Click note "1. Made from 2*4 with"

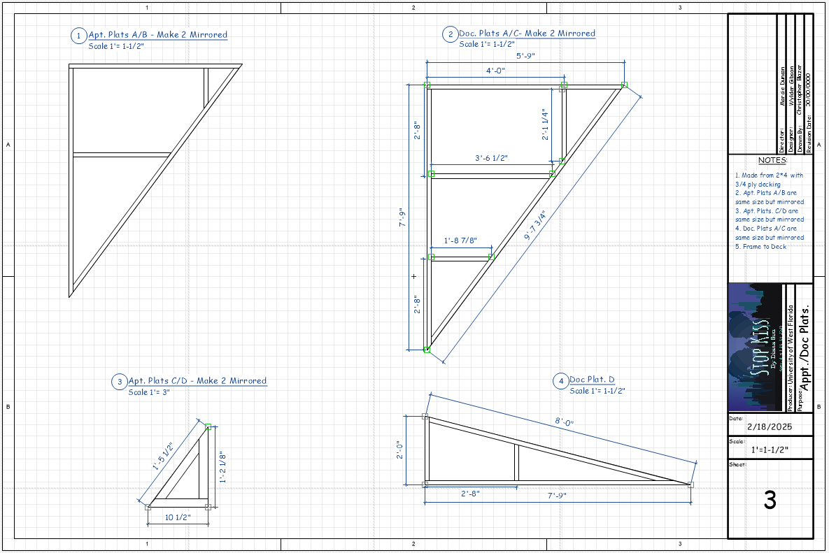[770, 175]
